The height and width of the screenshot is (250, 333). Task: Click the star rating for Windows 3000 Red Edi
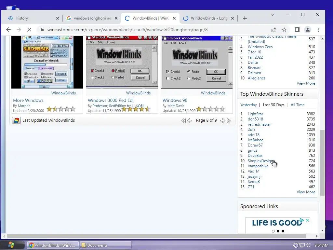136,109
